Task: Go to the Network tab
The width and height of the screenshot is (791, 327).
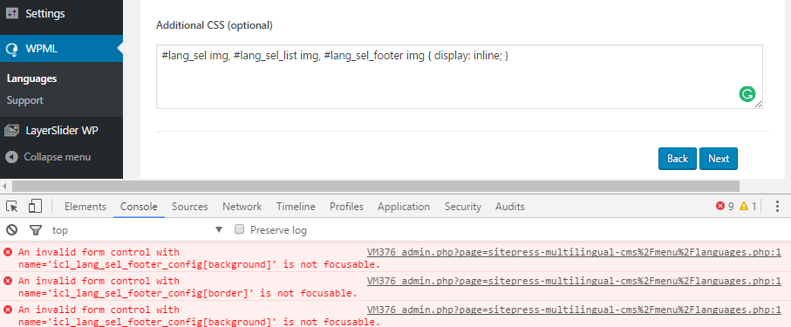Action: coord(242,207)
